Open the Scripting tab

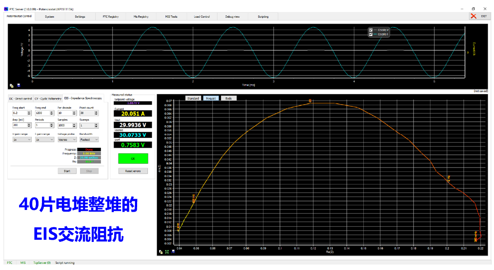coord(263,17)
